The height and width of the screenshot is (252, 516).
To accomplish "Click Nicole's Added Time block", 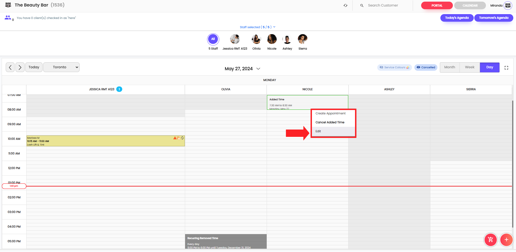I will (307, 102).
